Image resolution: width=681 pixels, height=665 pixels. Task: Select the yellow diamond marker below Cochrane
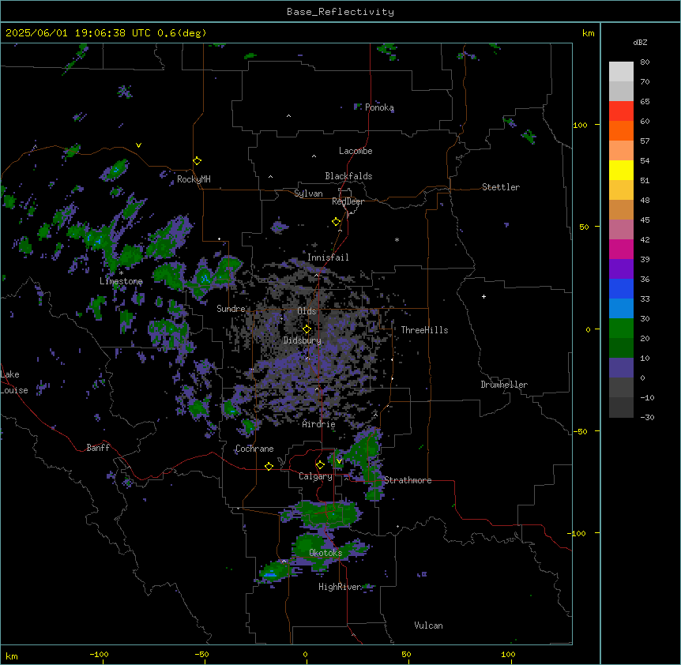tap(269, 466)
